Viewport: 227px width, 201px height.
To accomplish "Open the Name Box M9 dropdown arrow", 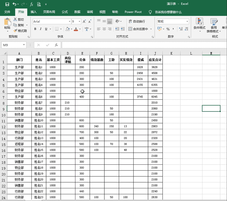I will [24, 45].
